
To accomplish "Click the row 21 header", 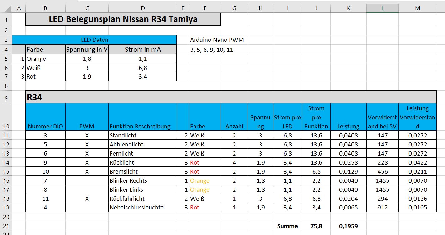I will [6, 226].
